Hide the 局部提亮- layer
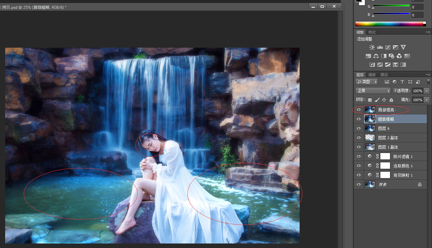This screenshot has width=432, height=248. coord(359,110)
